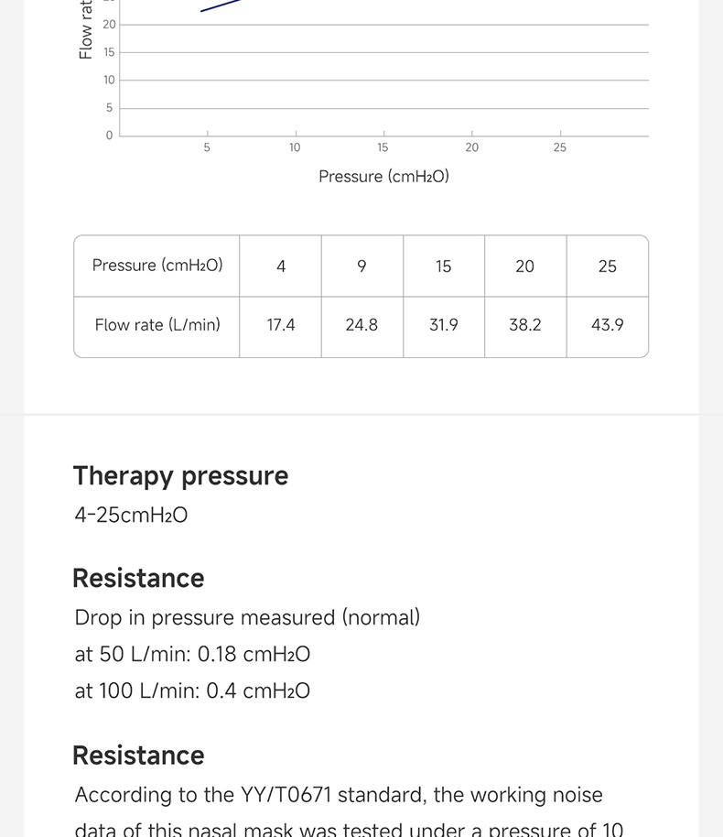
Task: Click the chart's Pressure (cmH₂O) axis label
Action: 383,177
